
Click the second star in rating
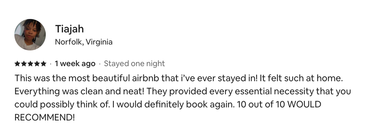click(24, 64)
